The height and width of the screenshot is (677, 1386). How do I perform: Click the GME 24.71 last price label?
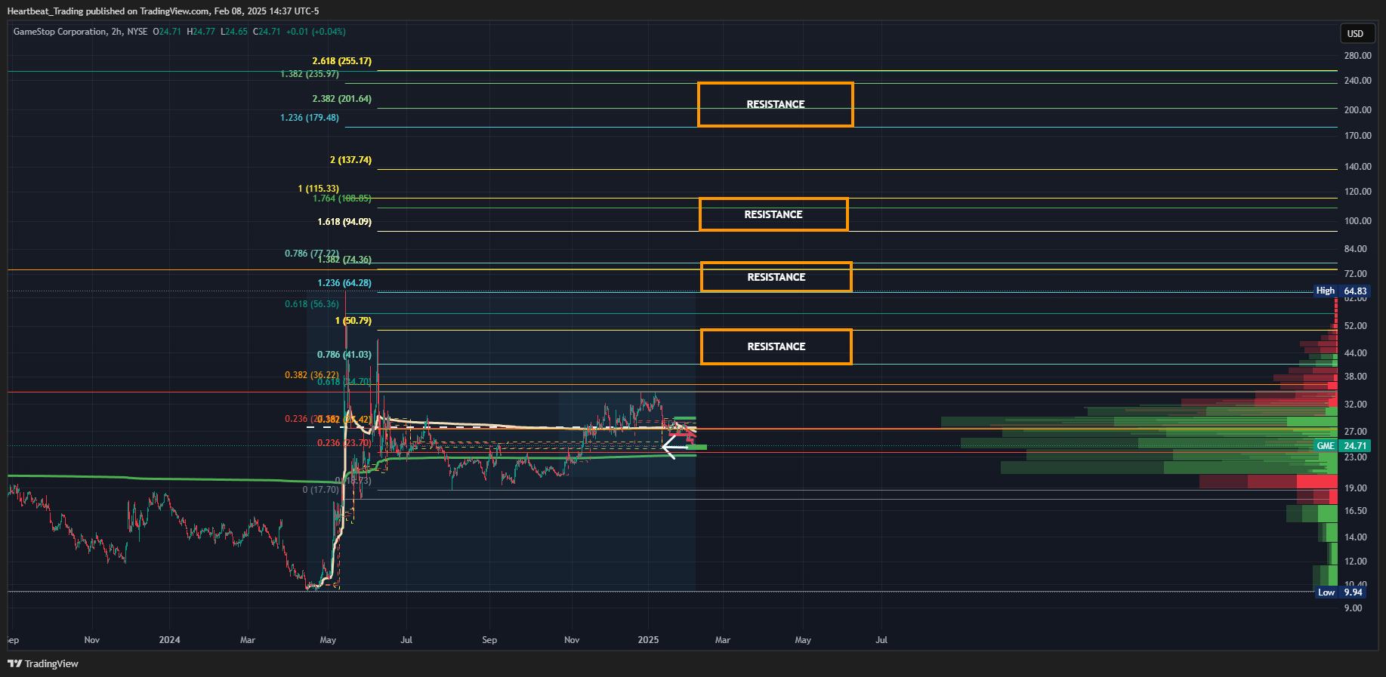[x=1341, y=446]
